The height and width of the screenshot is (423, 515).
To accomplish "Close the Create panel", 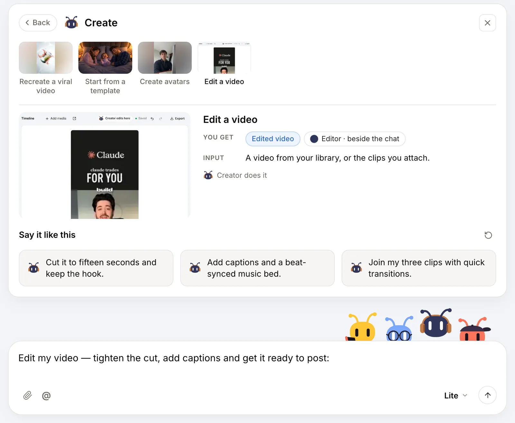I will pos(487,23).
